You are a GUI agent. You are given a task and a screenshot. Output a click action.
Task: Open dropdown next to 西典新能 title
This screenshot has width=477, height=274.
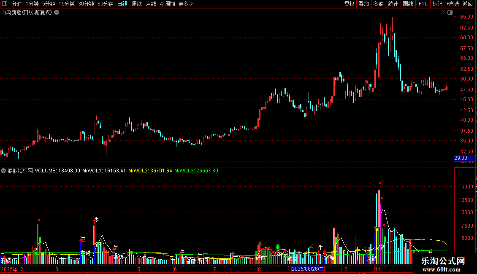(57, 13)
